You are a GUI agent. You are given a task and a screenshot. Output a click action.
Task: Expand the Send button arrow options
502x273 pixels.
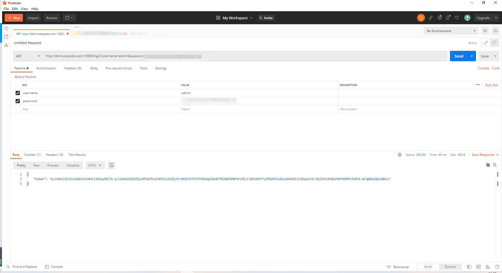click(472, 56)
